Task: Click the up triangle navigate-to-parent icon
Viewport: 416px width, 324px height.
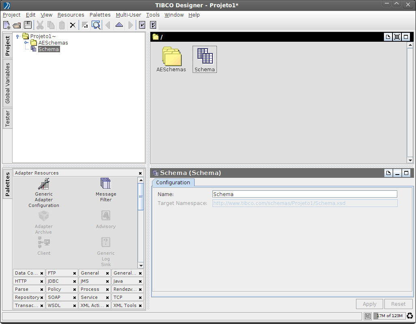Action: tap(119, 25)
